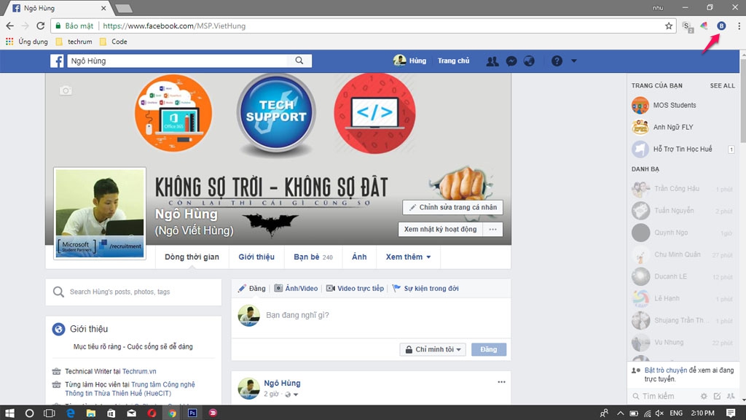Open Photoshop from taskbar

click(x=192, y=413)
